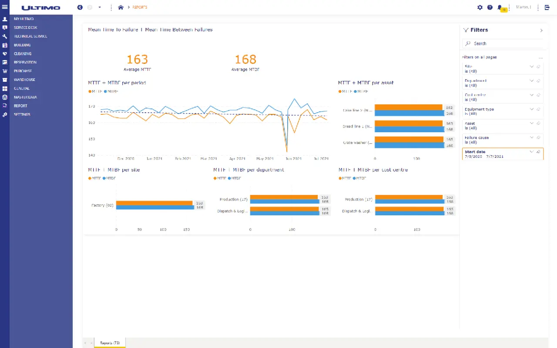
Task: Click the Martin, J account name
Action: click(x=523, y=7)
